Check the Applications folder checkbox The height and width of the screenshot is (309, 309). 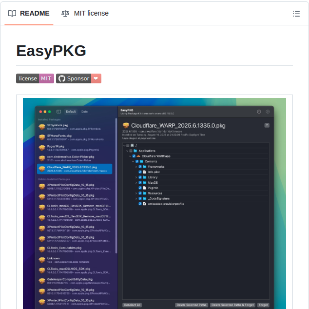(131, 151)
